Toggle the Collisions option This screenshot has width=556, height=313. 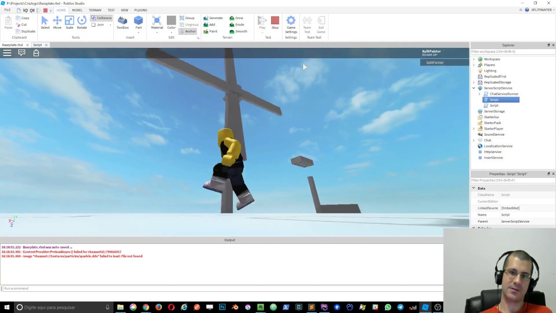(102, 18)
